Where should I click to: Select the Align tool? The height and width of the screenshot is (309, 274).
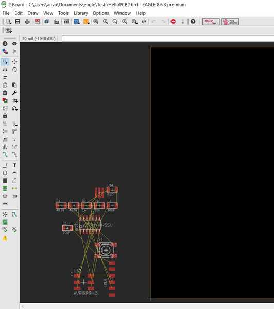tap(5, 77)
